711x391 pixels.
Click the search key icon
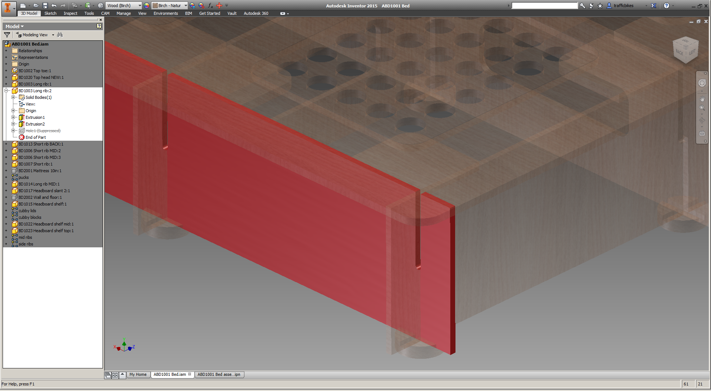pos(583,6)
